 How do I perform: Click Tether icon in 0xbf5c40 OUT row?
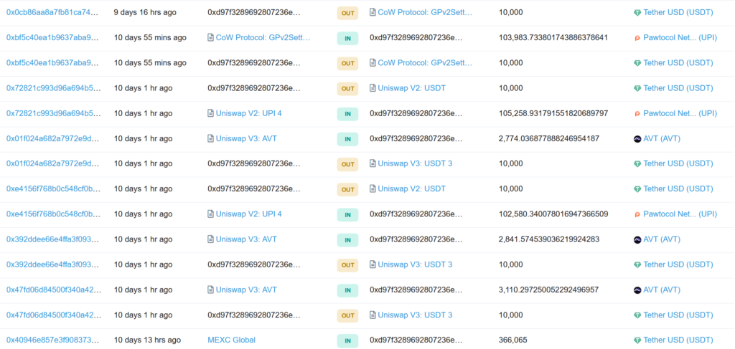(637, 63)
